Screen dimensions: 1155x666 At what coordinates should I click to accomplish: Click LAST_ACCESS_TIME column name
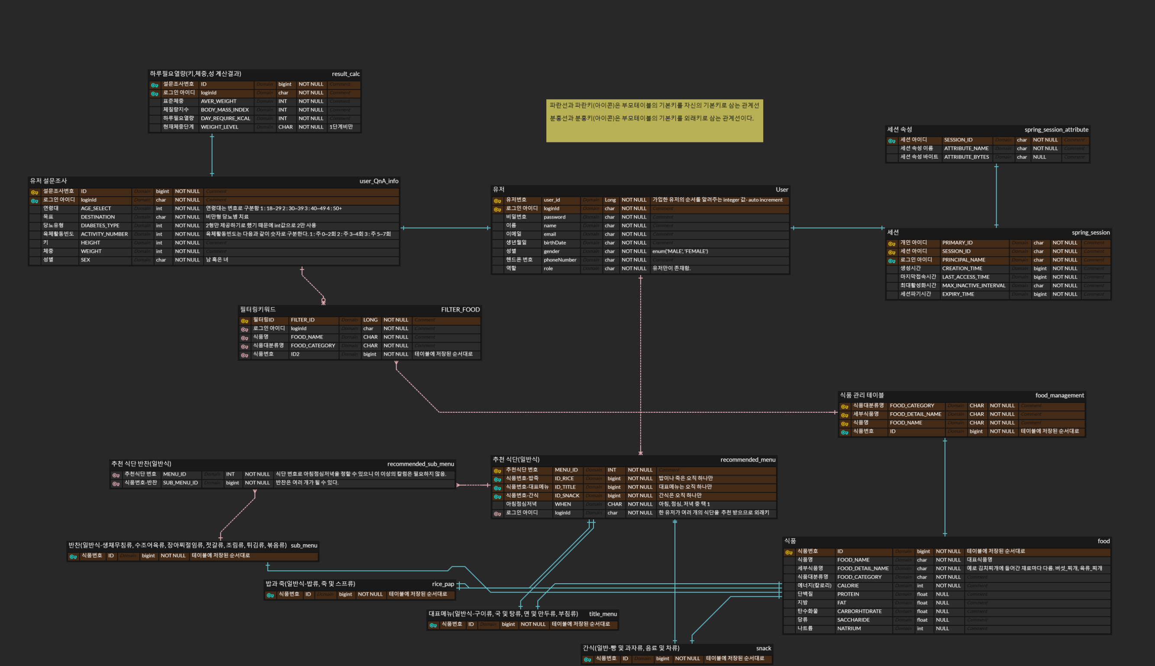pyautogui.click(x=965, y=277)
